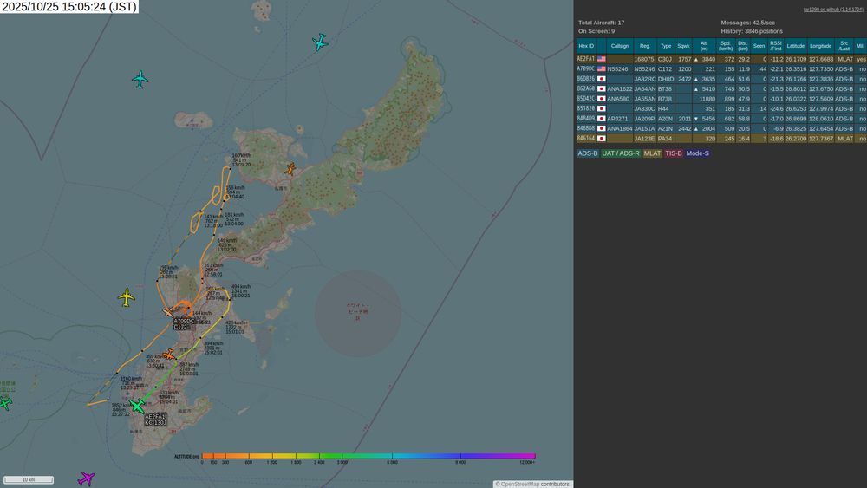
Task: Select hex ID AE2FA1 in table
Action: tap(585, 59)
